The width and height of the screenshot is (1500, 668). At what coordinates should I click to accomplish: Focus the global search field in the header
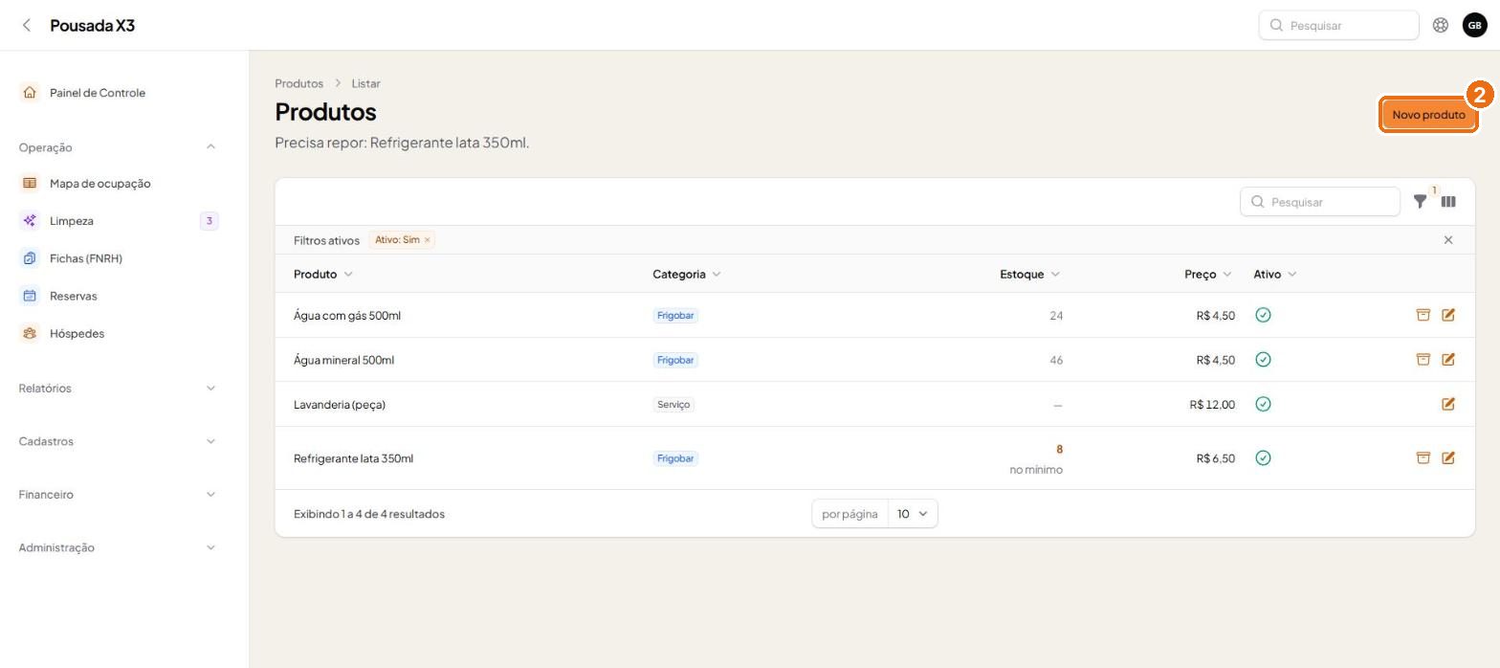pos(1338,26)
